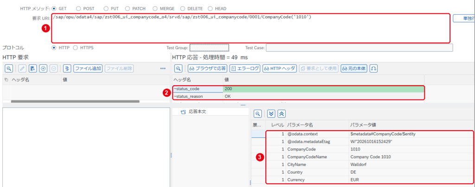The image size is (475, 187).
Task: Select the OK status reason value
Action: coord(323,96)
